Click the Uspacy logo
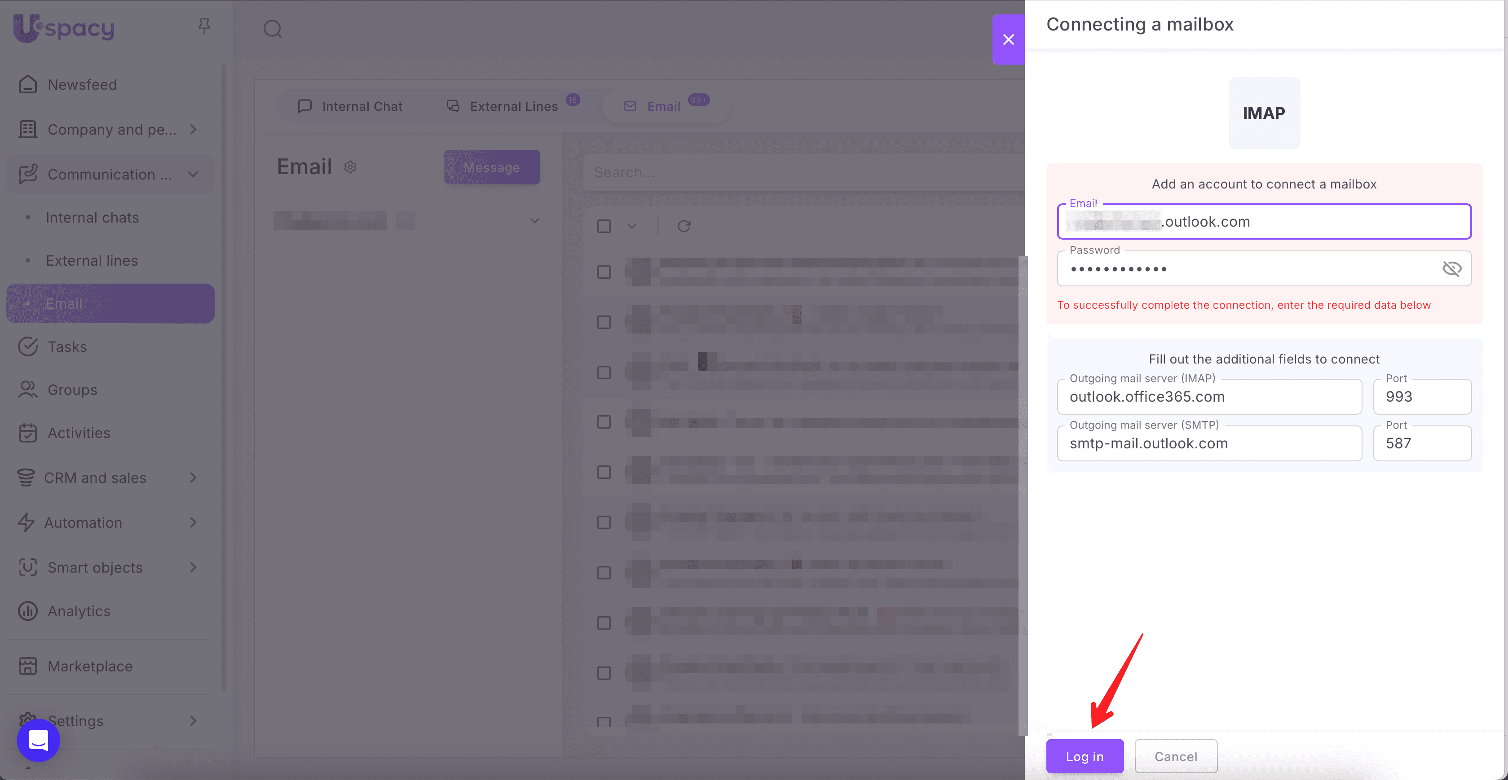1508x780 pixels. pos(64,28)
